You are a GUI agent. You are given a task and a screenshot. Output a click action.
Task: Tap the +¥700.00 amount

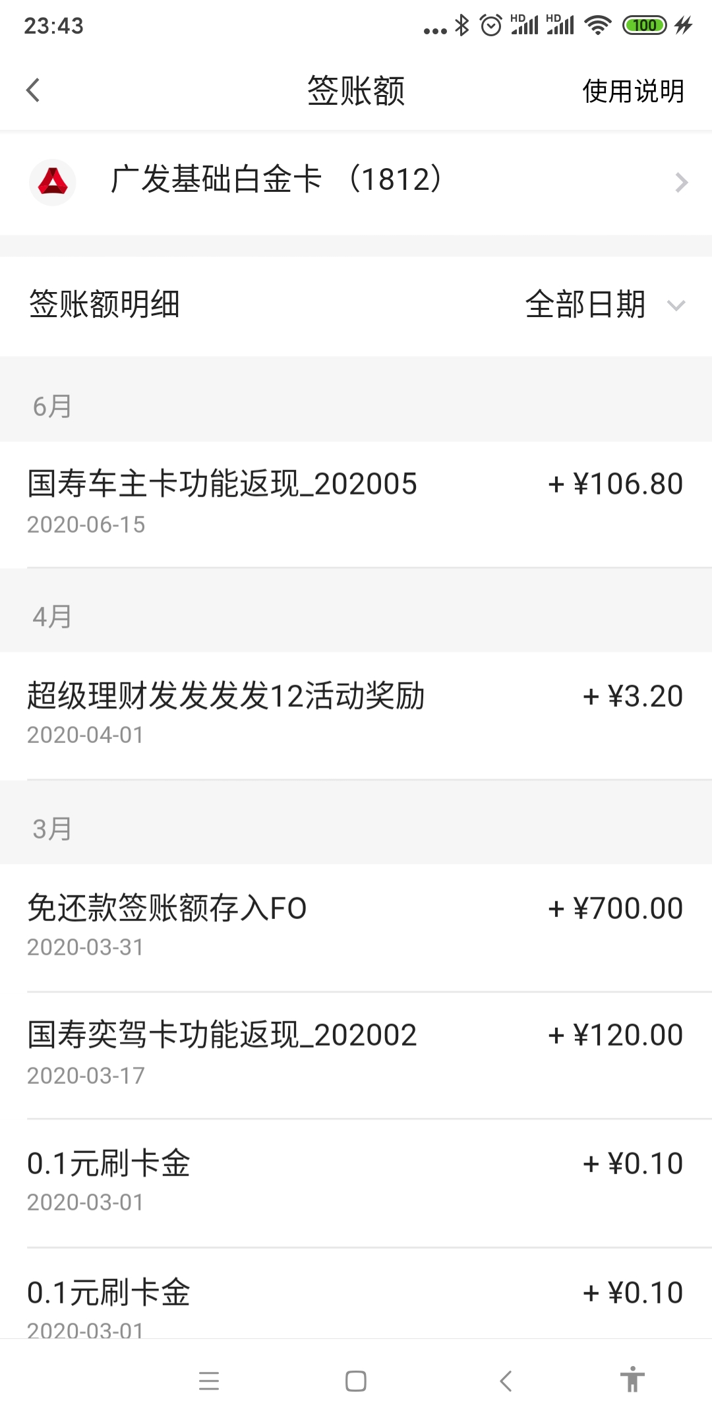pos(616,908)
